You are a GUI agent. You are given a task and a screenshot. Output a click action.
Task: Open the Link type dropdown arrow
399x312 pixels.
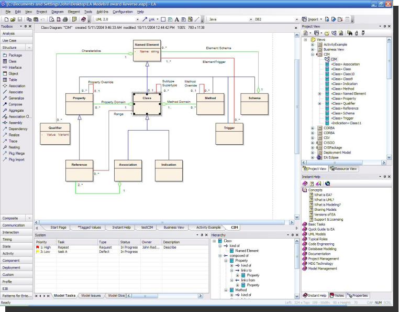point(158,19)
